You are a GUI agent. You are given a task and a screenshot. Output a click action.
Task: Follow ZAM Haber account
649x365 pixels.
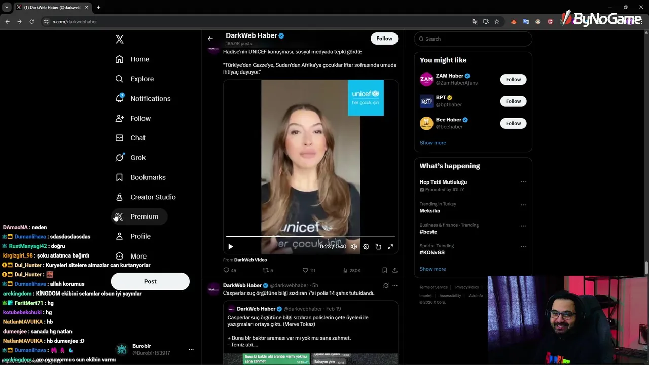(513, 79)
